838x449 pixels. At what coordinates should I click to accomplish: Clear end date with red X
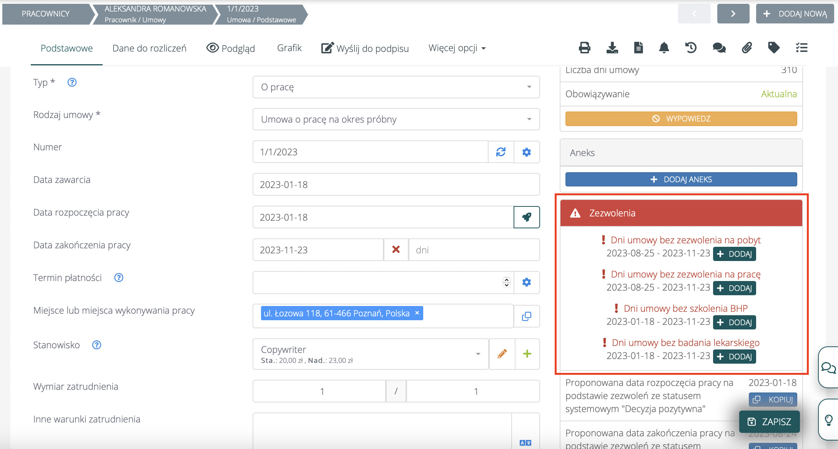tap(396, 250)
